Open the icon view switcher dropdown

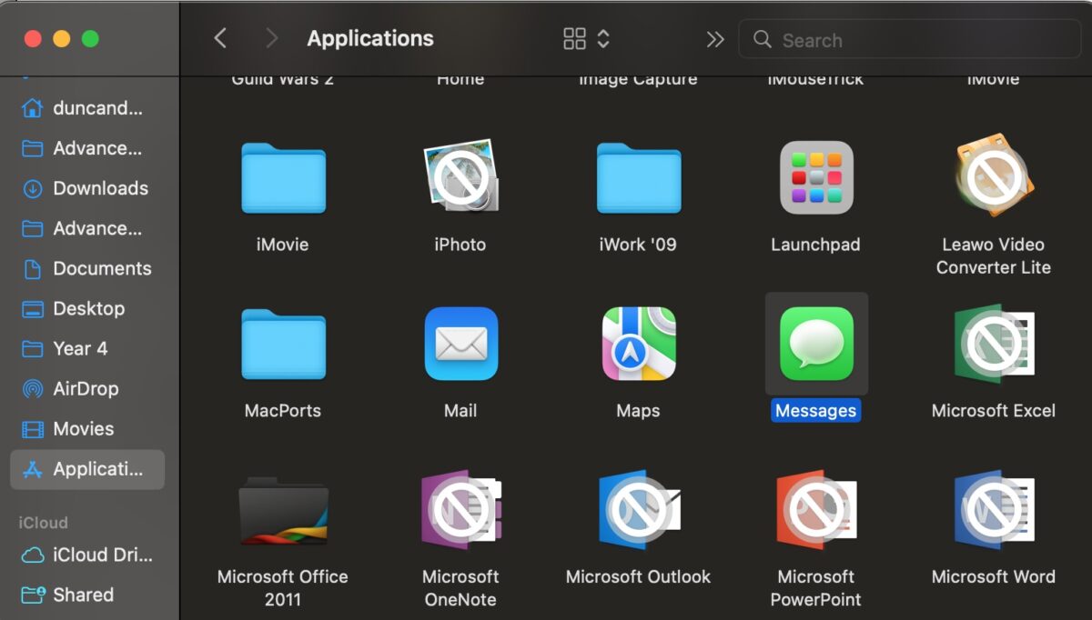[586, 38]
